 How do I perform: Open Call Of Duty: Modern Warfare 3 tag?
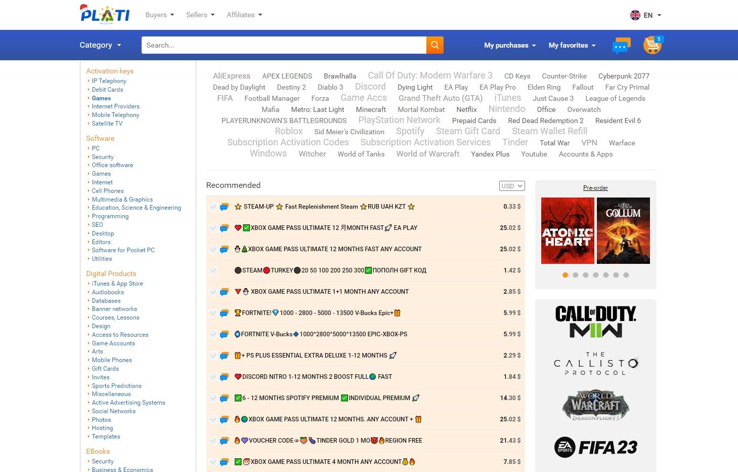[x=430, y=75]
